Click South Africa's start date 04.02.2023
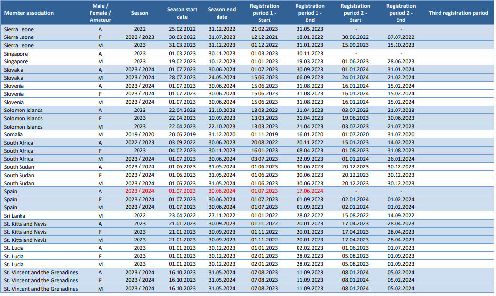The height and width of the screenshot is (296, 496). [182, 151]
